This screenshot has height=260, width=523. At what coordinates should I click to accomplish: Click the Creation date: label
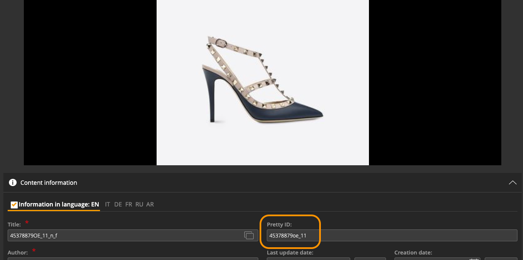[413, 252]
